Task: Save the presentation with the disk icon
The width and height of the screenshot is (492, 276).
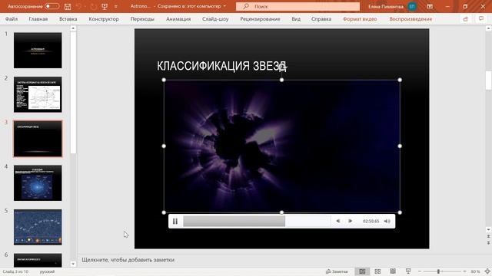Action: tap(68, 6)
